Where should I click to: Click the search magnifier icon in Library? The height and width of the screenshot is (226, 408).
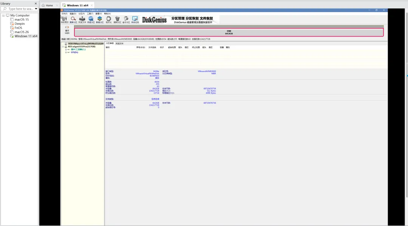click(5, 9)
